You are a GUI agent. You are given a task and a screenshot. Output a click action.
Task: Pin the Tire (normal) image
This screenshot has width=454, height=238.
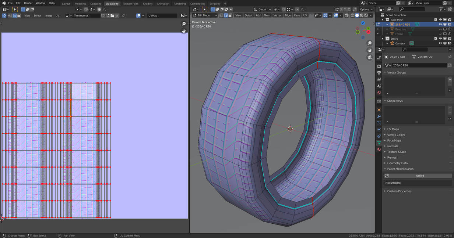123,16
